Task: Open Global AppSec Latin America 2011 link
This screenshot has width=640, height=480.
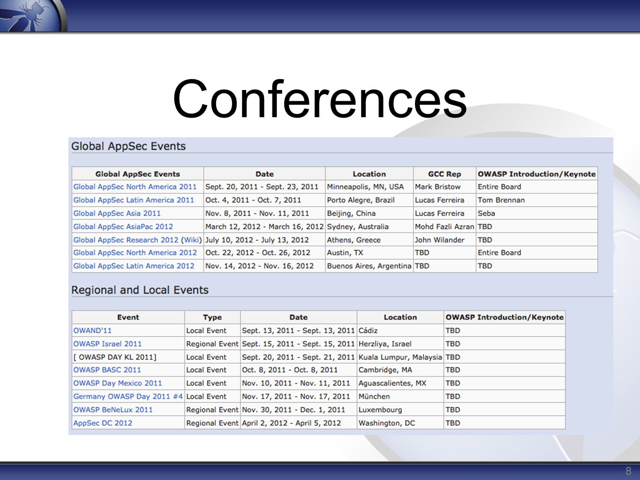Action: (x=134, y=200)
